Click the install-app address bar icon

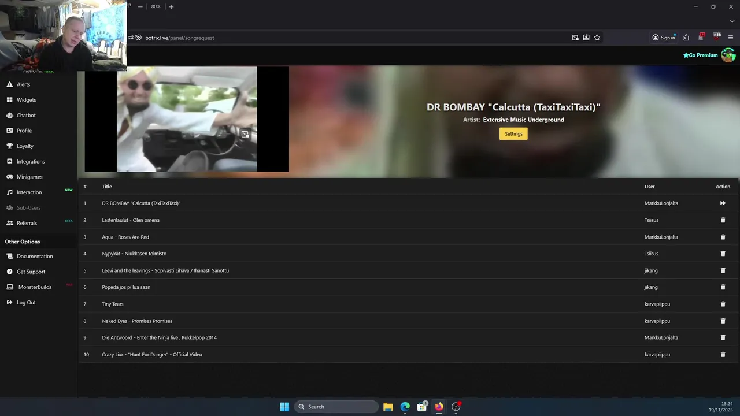click(586, 38)
